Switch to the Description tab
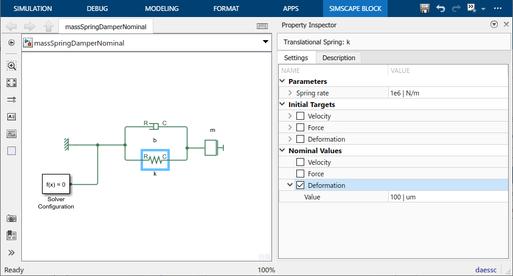The width and height of the screenshot is (513, 276). [x=339, y=58]
